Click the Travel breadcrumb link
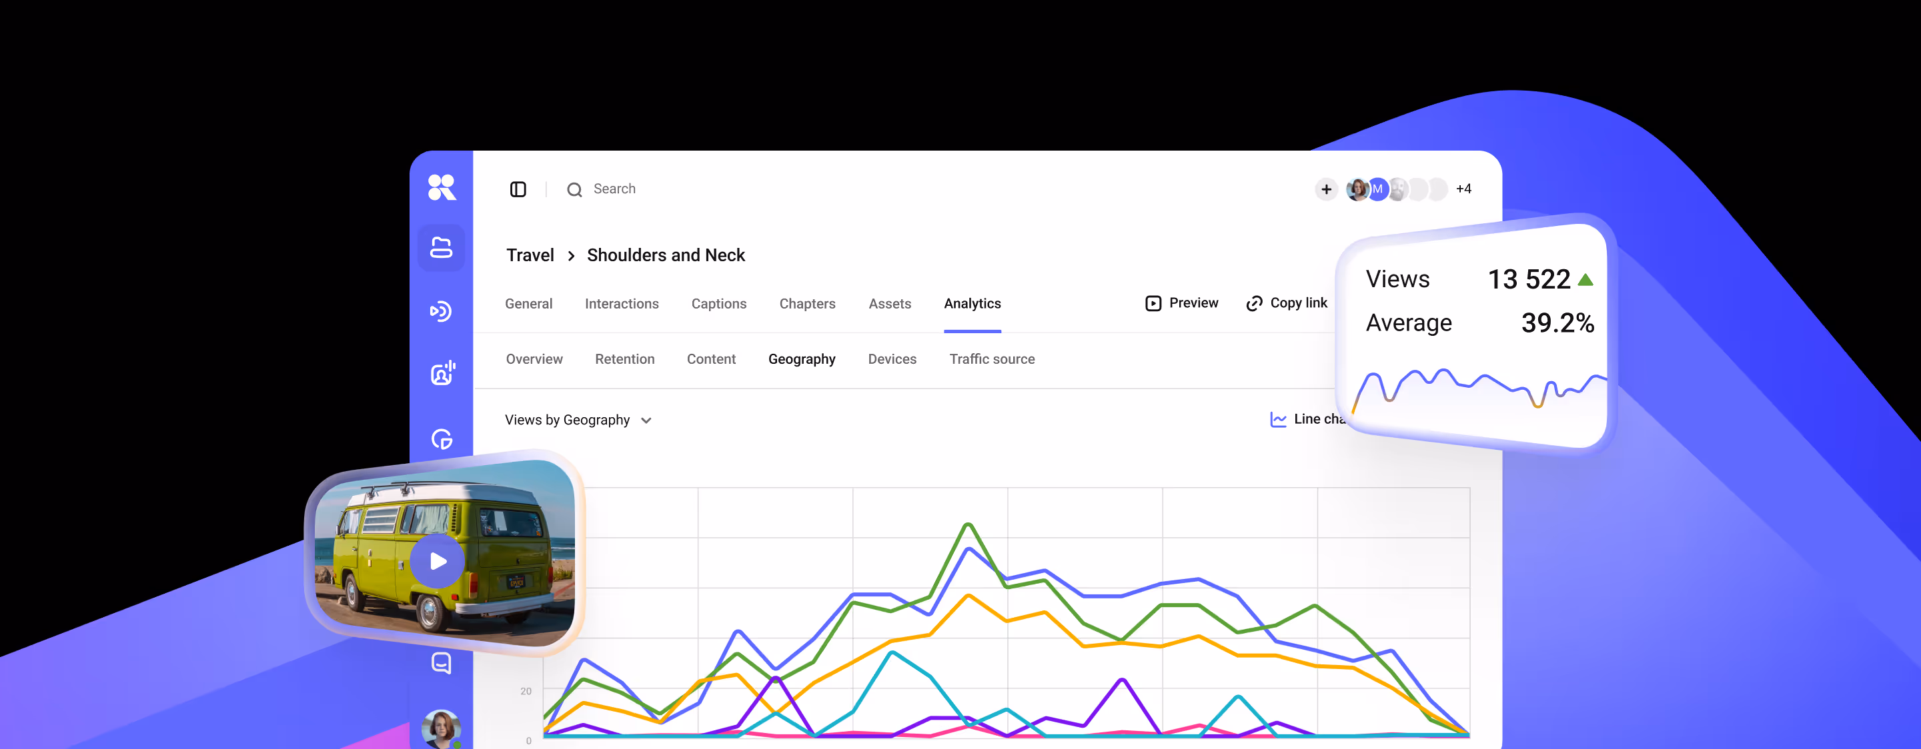This screenshot has width=1921, height=749. (530, 256)
